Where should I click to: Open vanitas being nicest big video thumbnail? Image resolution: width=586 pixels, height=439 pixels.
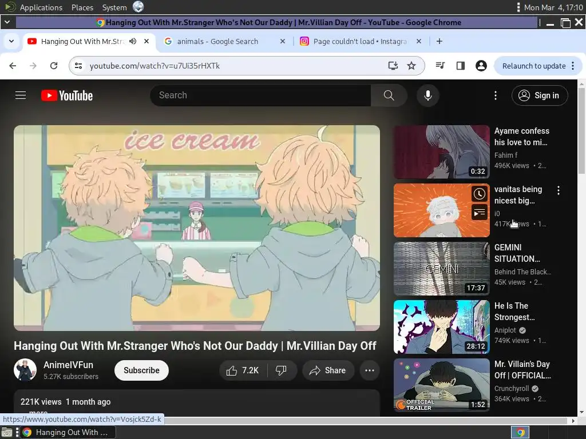point(442,210)
